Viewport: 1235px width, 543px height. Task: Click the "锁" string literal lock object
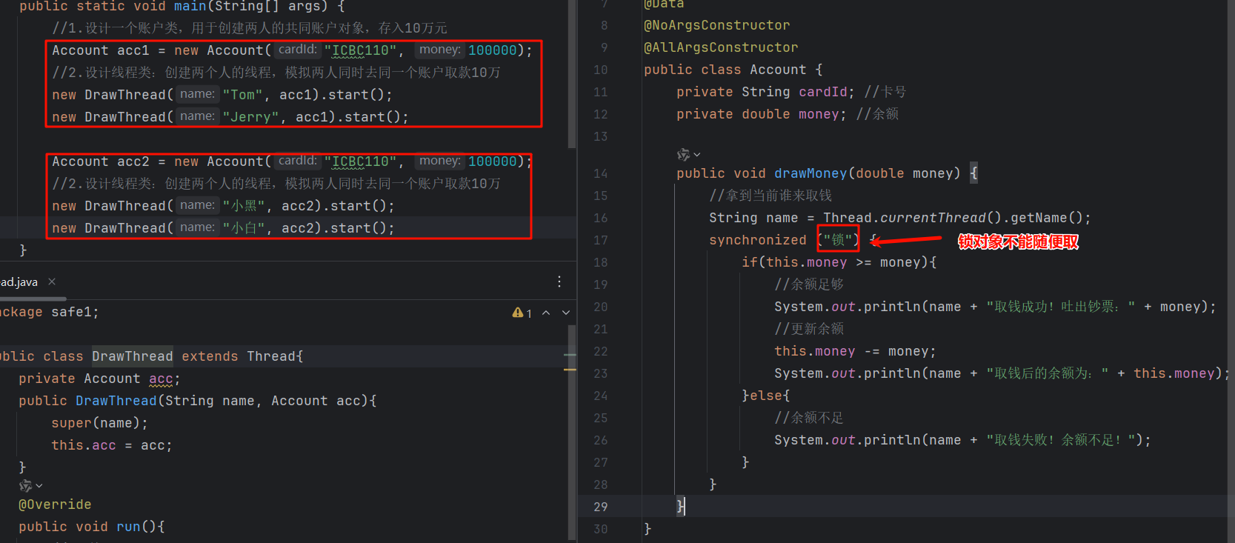pos(838,240)
